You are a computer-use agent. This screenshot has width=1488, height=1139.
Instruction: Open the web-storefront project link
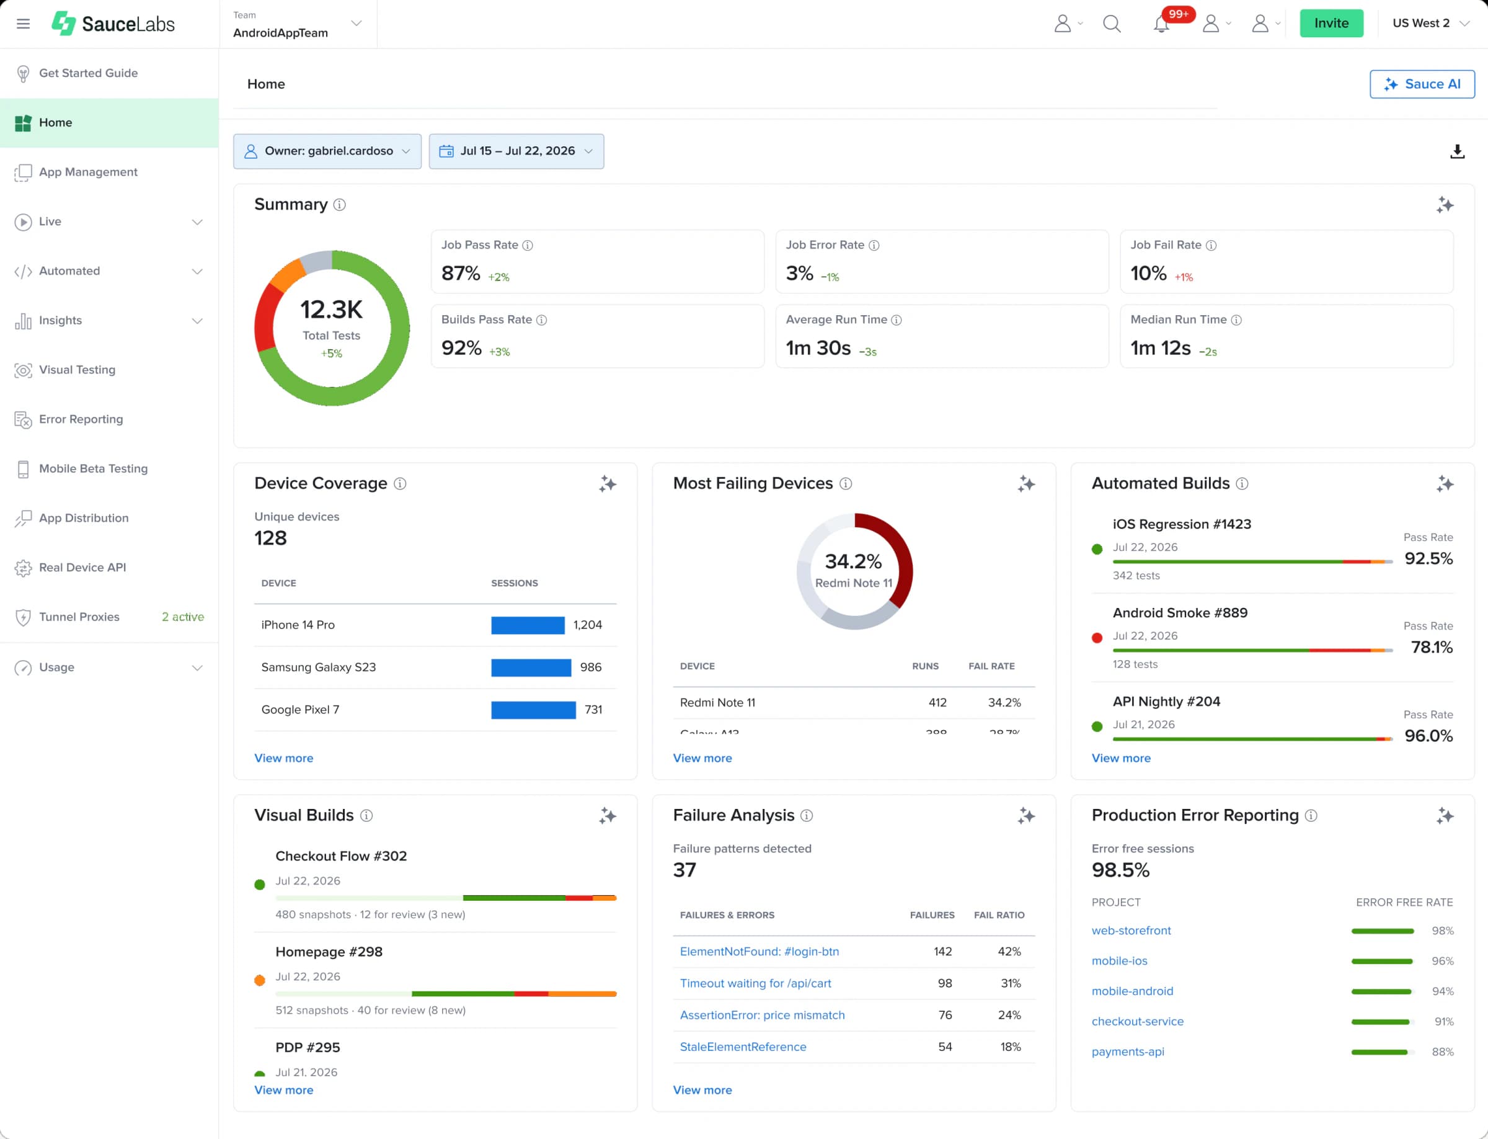1131,931
